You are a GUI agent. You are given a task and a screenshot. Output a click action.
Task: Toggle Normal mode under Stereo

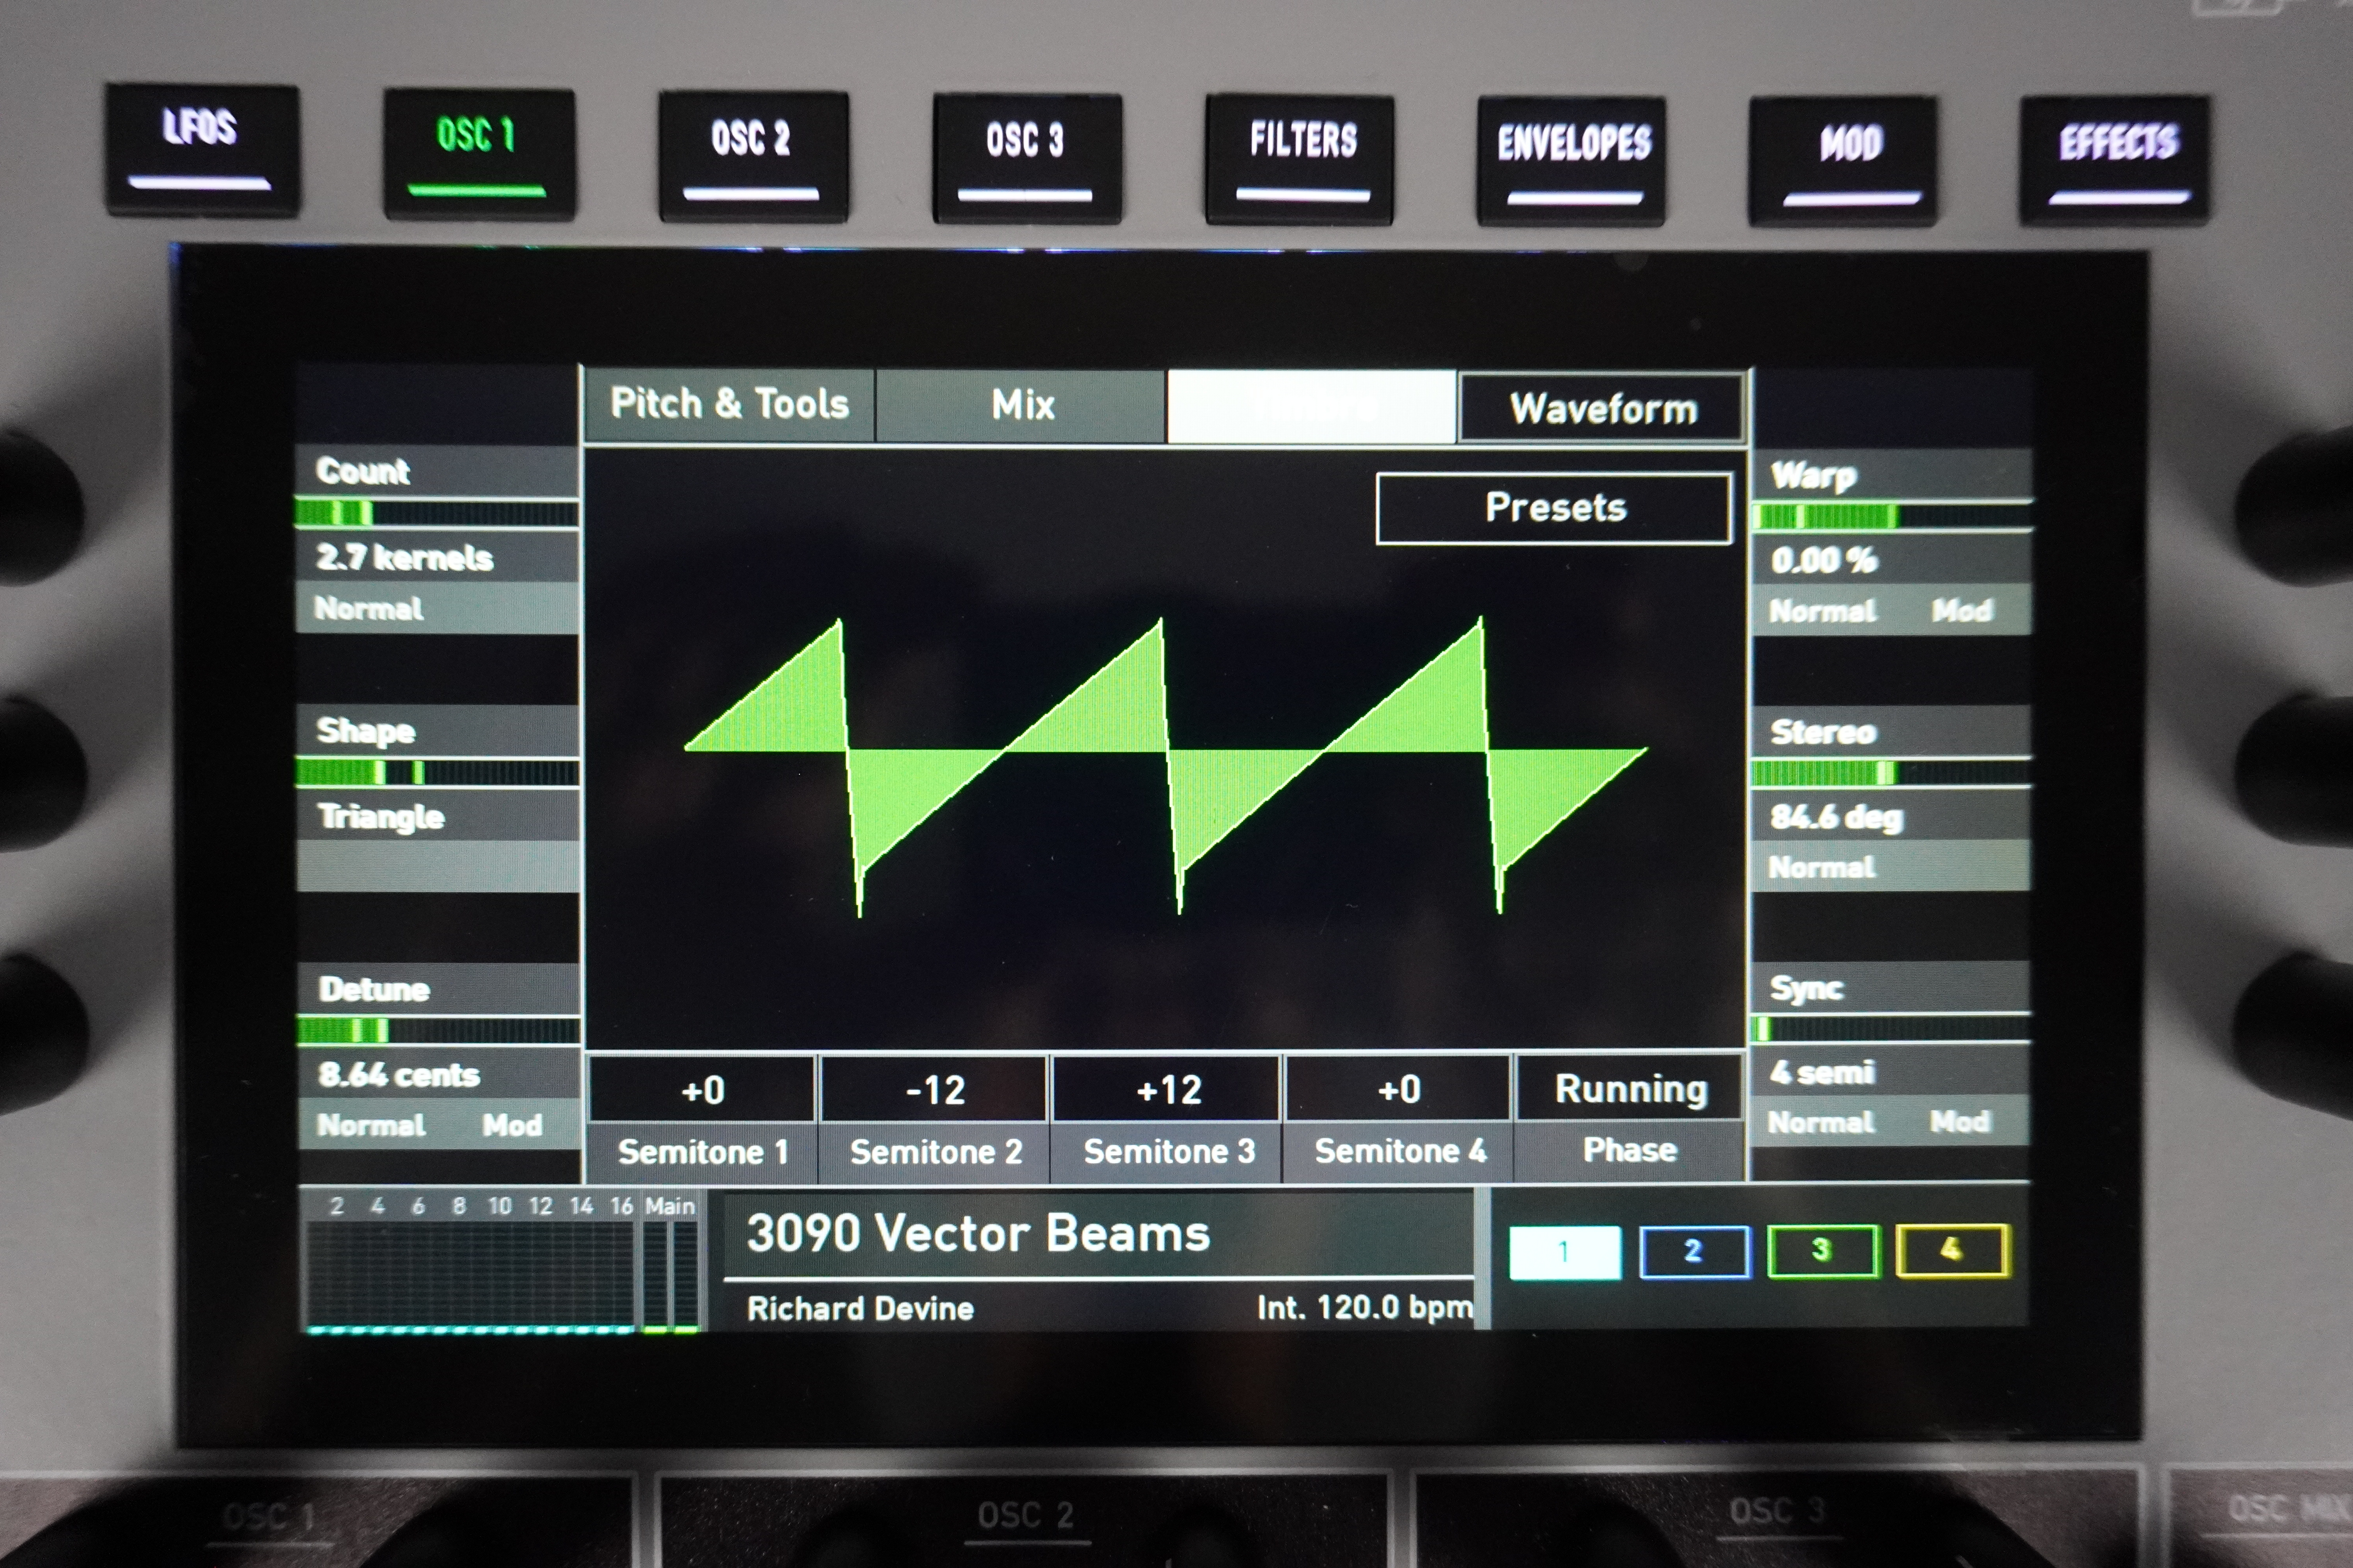1822,867
